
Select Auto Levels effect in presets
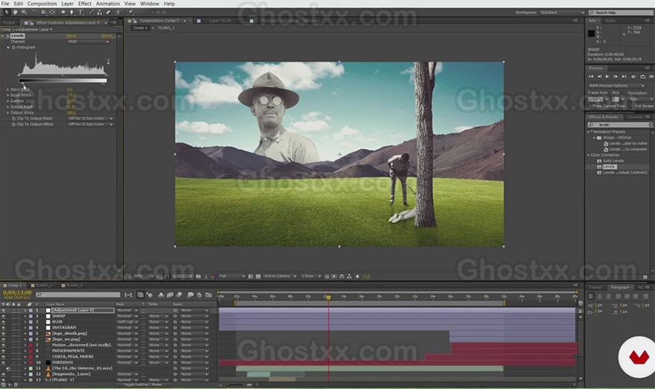[613, 161]
